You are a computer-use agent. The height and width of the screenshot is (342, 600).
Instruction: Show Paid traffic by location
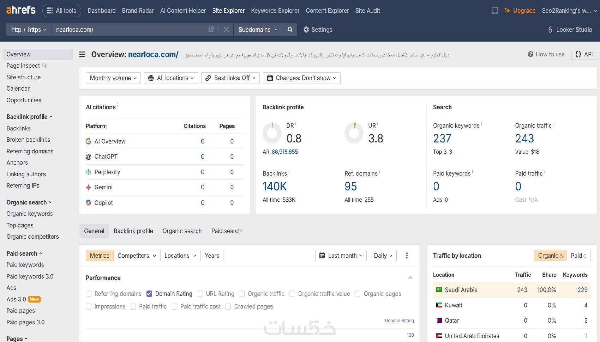(578, 256)
